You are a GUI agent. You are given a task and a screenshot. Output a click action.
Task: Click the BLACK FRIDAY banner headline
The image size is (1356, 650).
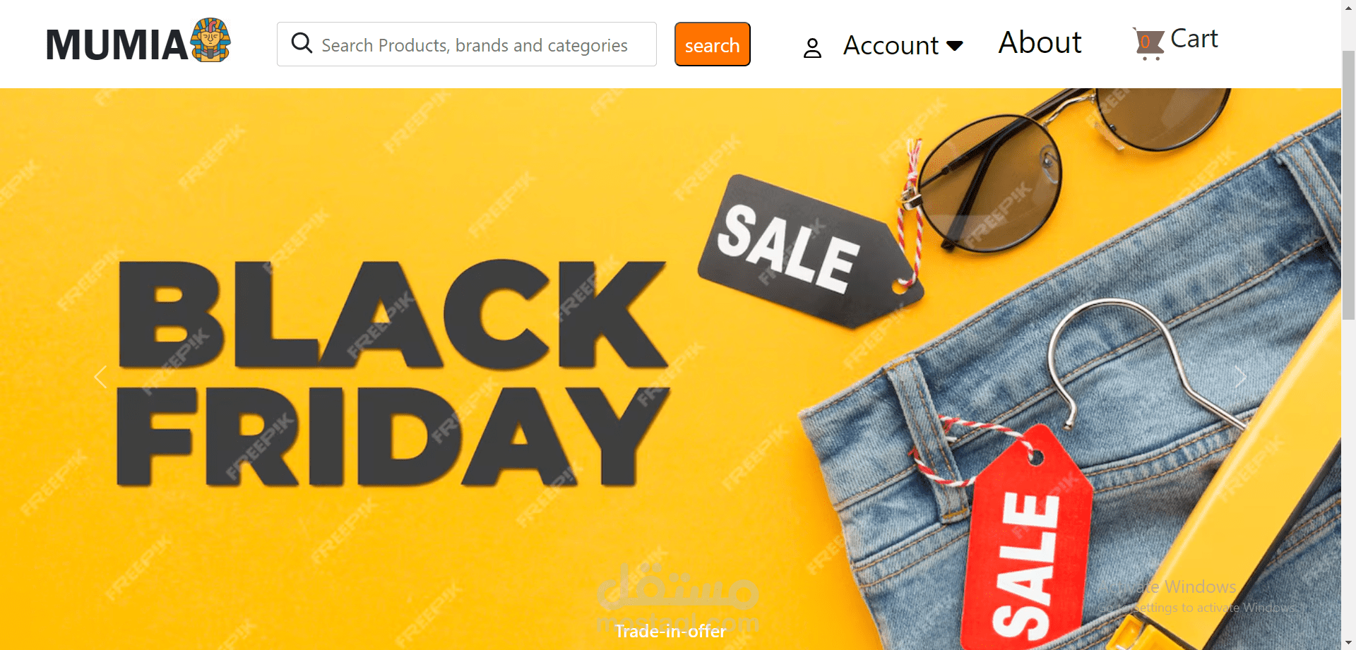pos(392,373)
